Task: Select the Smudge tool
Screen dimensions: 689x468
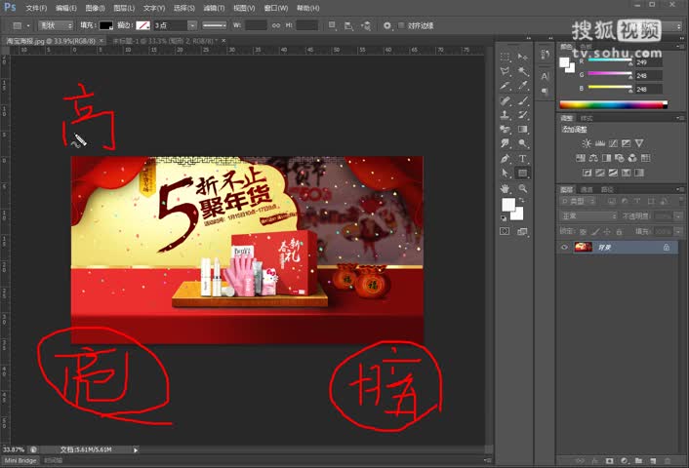Action: [505, 143]
